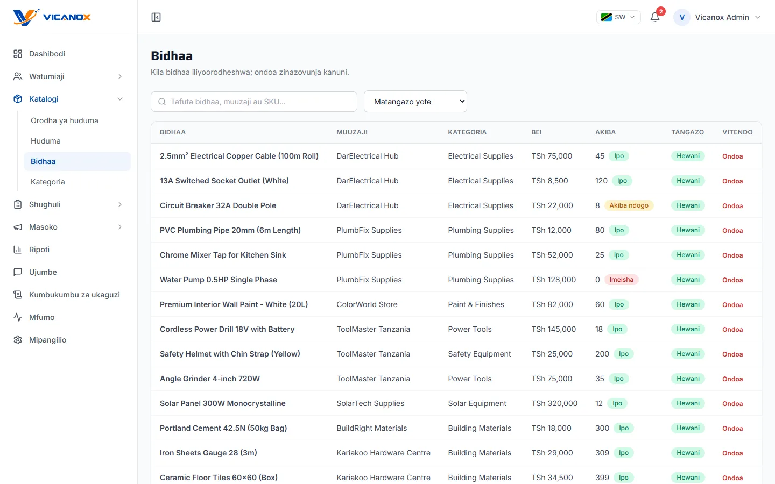This screenshot has height=484, width=775.
Task: Open the Vicanox Admin account menu chevron
Action: [x=758, y=17]
